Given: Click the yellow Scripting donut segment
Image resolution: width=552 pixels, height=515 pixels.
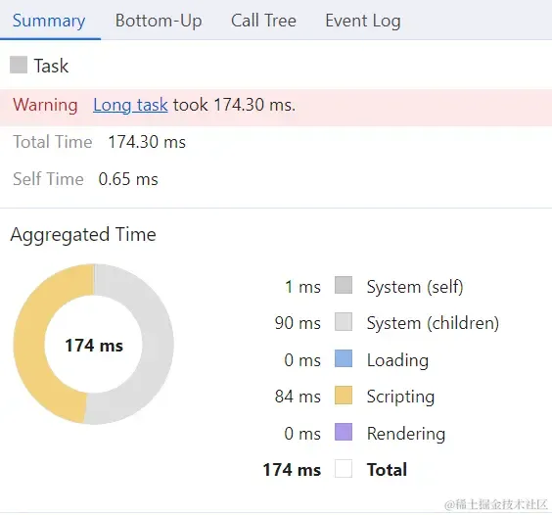Looking at the screenshot, I should [x=30, y=346].
